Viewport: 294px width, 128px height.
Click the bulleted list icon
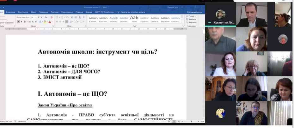(x=57, y=17)
